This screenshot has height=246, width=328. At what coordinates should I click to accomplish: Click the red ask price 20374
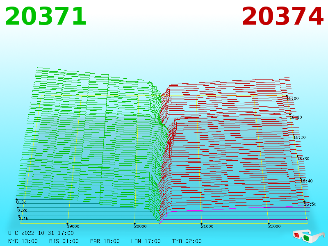(x=283, y=16)
